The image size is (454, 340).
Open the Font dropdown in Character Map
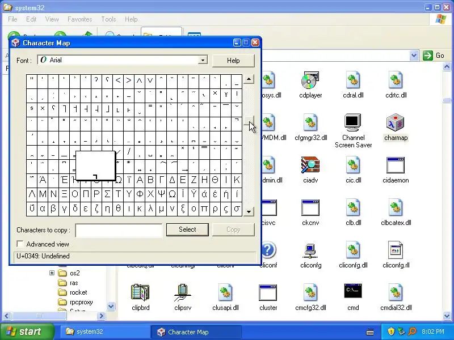click(x=203, y=60)
